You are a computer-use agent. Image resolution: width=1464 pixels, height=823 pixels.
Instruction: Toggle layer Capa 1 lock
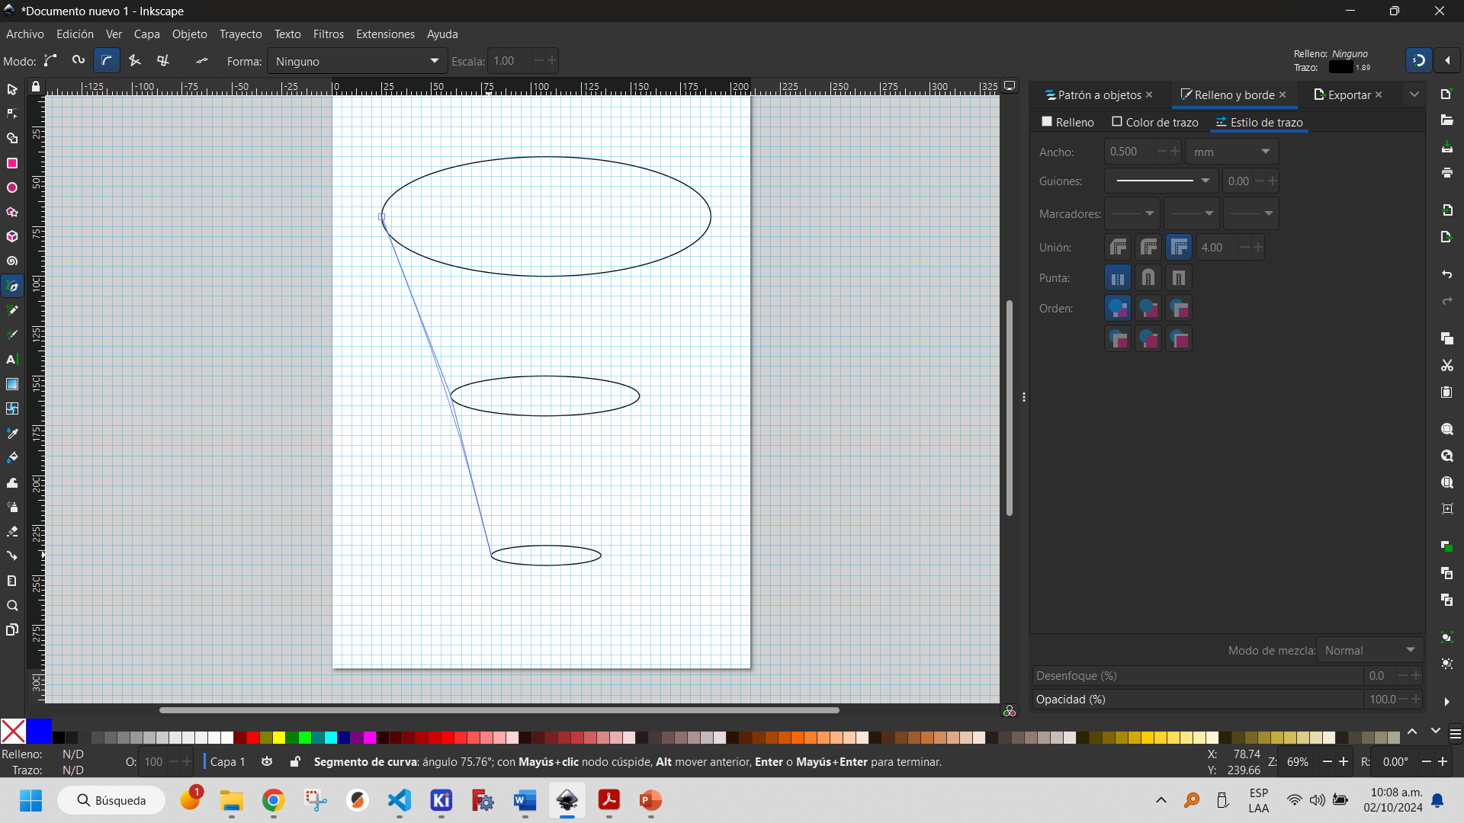point(295,761)
